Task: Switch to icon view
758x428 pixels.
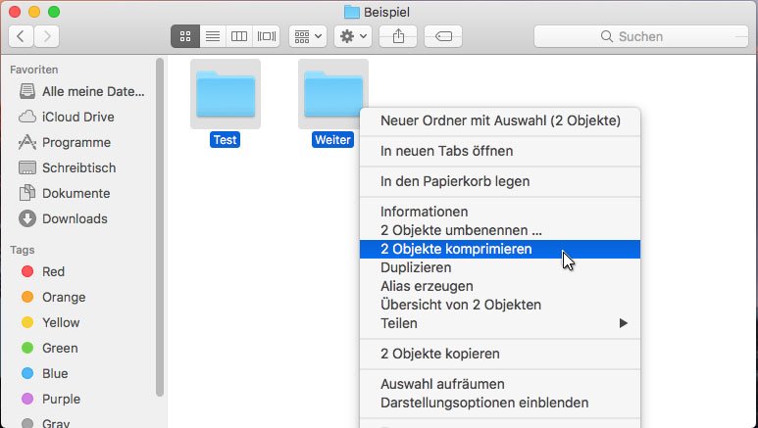Action: [x=185, y=36]
